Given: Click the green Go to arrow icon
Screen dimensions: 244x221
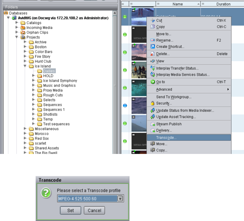Looking at the screenshot, I should pyautogui.click(x=153, y=82).
